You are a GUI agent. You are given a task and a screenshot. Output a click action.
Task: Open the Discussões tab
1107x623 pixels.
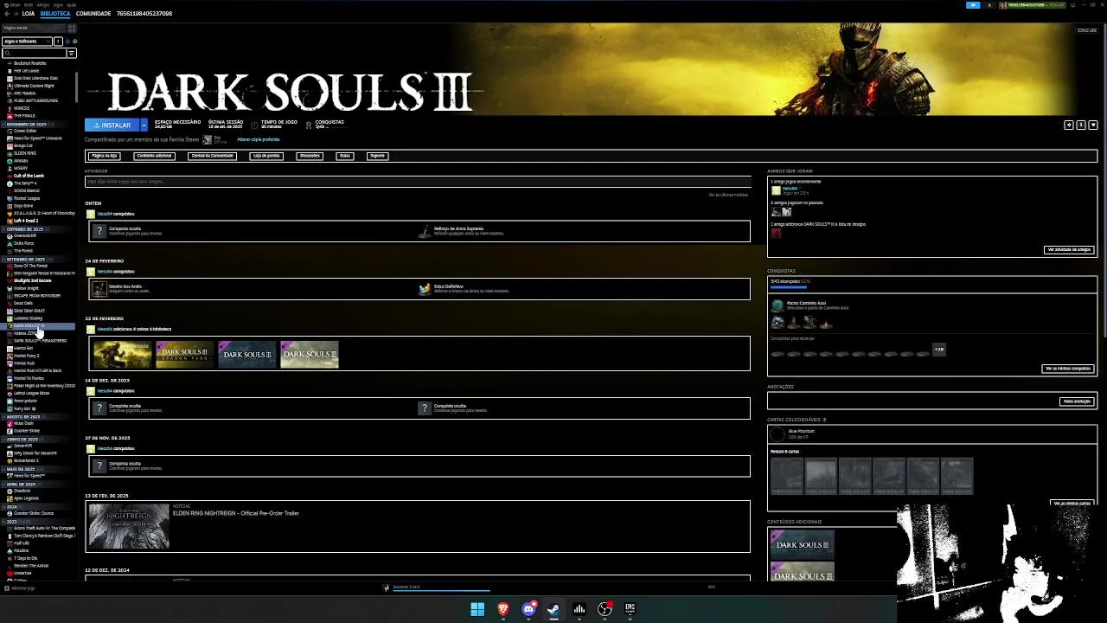pyautogui.click(x=310, y=156)
